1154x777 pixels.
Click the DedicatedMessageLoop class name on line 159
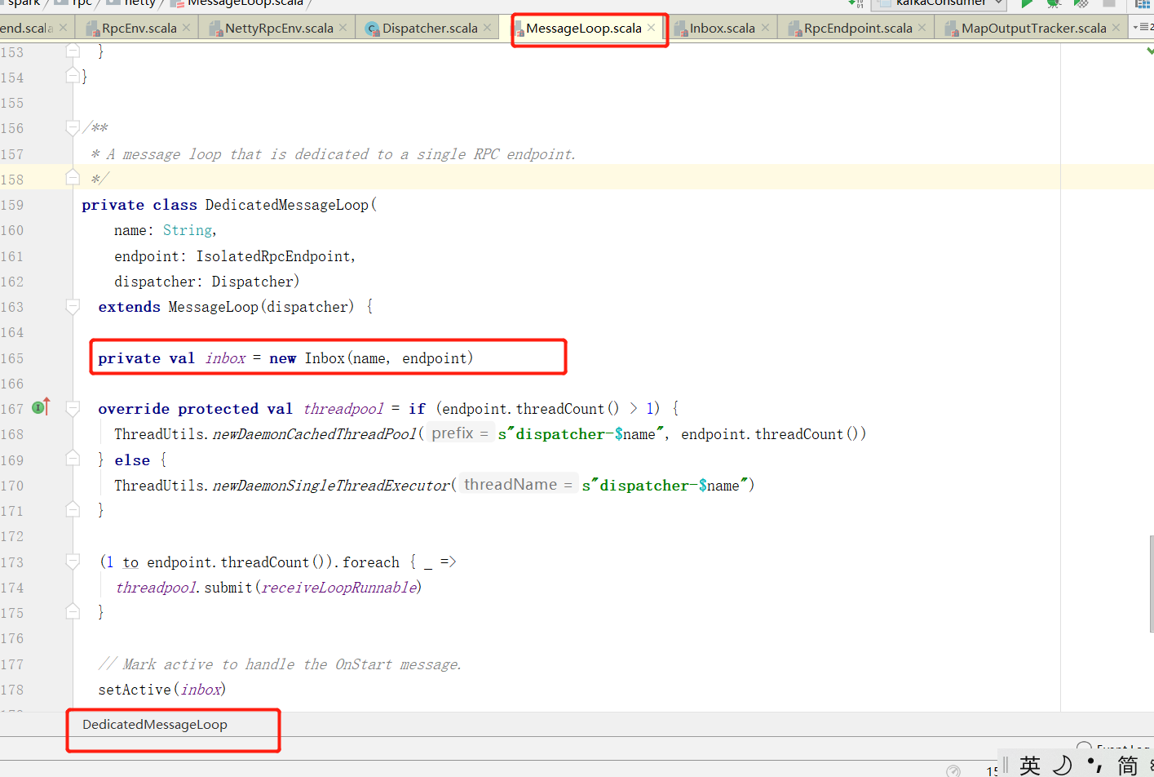point(287,205)
